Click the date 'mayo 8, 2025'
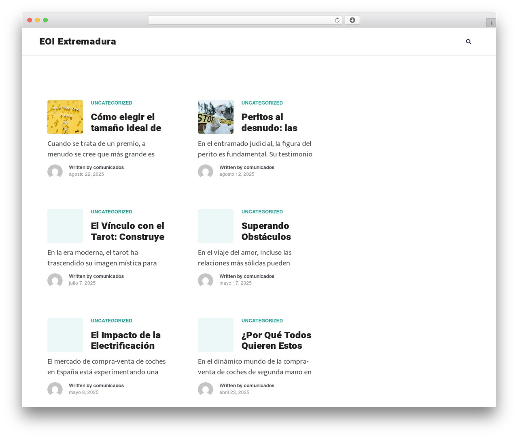The height and width of the screenshot is (438, 518). [84, 392]
